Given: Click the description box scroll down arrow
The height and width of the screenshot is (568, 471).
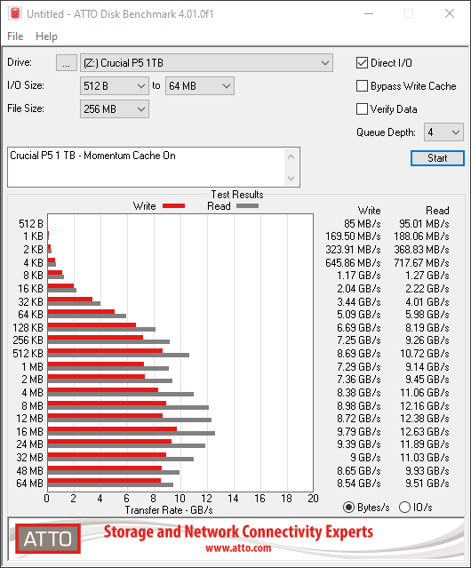Looking at the screenshot, I should [x=291, y=178].
